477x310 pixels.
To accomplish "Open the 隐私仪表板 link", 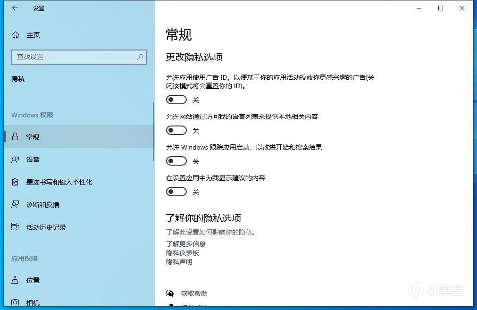I will [183, 253].
